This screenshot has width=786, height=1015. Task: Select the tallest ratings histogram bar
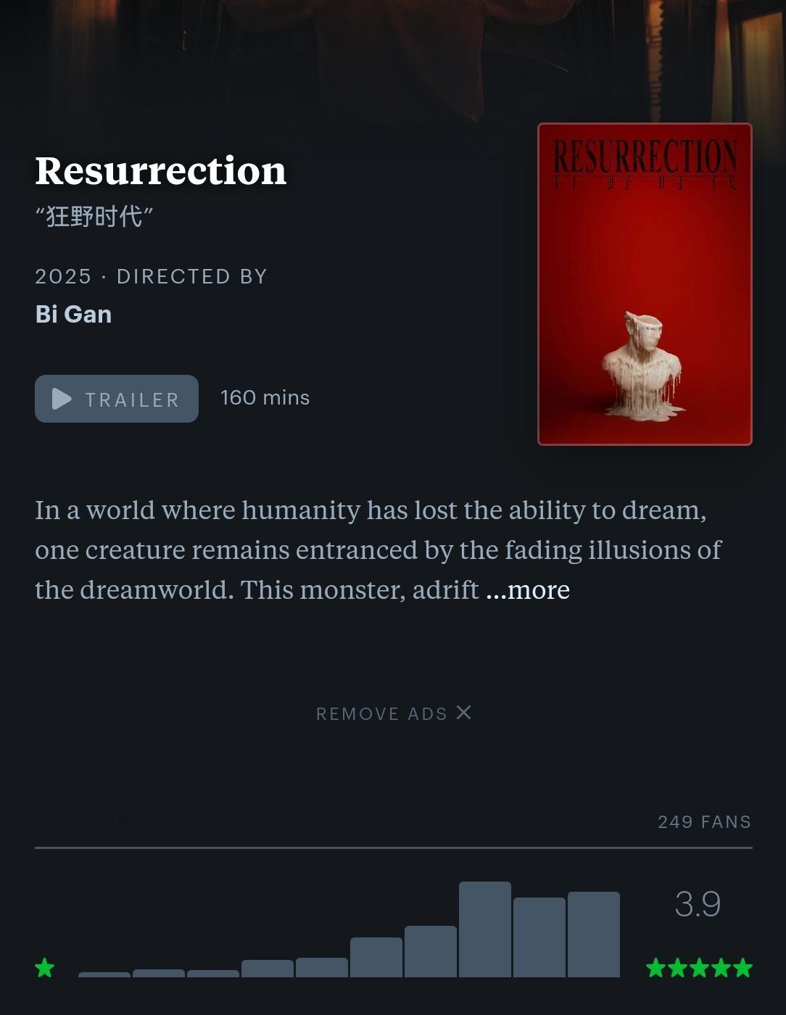pyautogui.click(x=485, y=929)
